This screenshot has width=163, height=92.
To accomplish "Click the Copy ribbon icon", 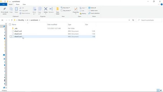I will (x=11, y=9).
